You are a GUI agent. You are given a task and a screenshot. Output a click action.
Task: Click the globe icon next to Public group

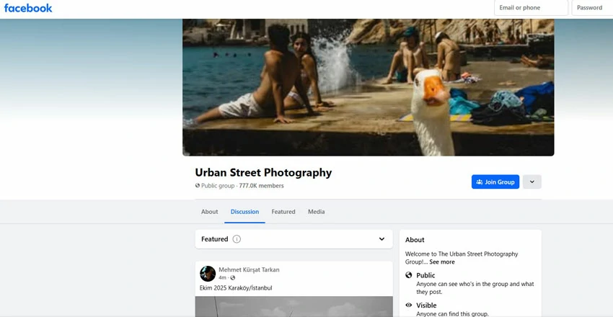pos(198,186)
